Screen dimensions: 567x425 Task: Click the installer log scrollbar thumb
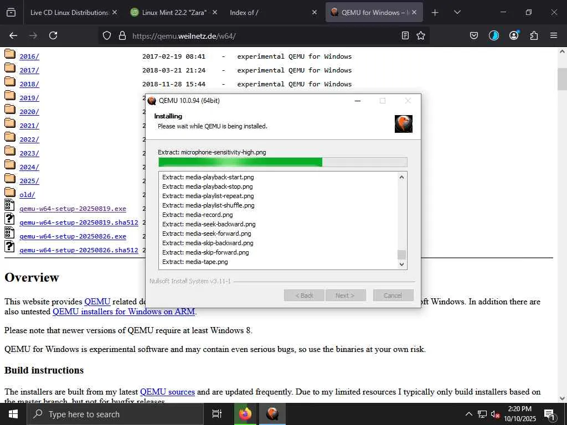(x=401, y=255)
